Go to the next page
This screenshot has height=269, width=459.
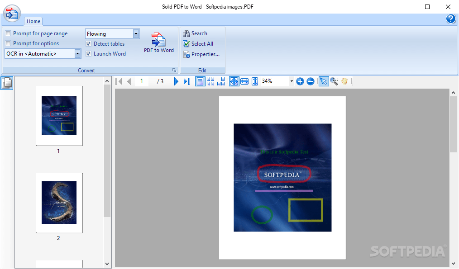coord(176,81)
